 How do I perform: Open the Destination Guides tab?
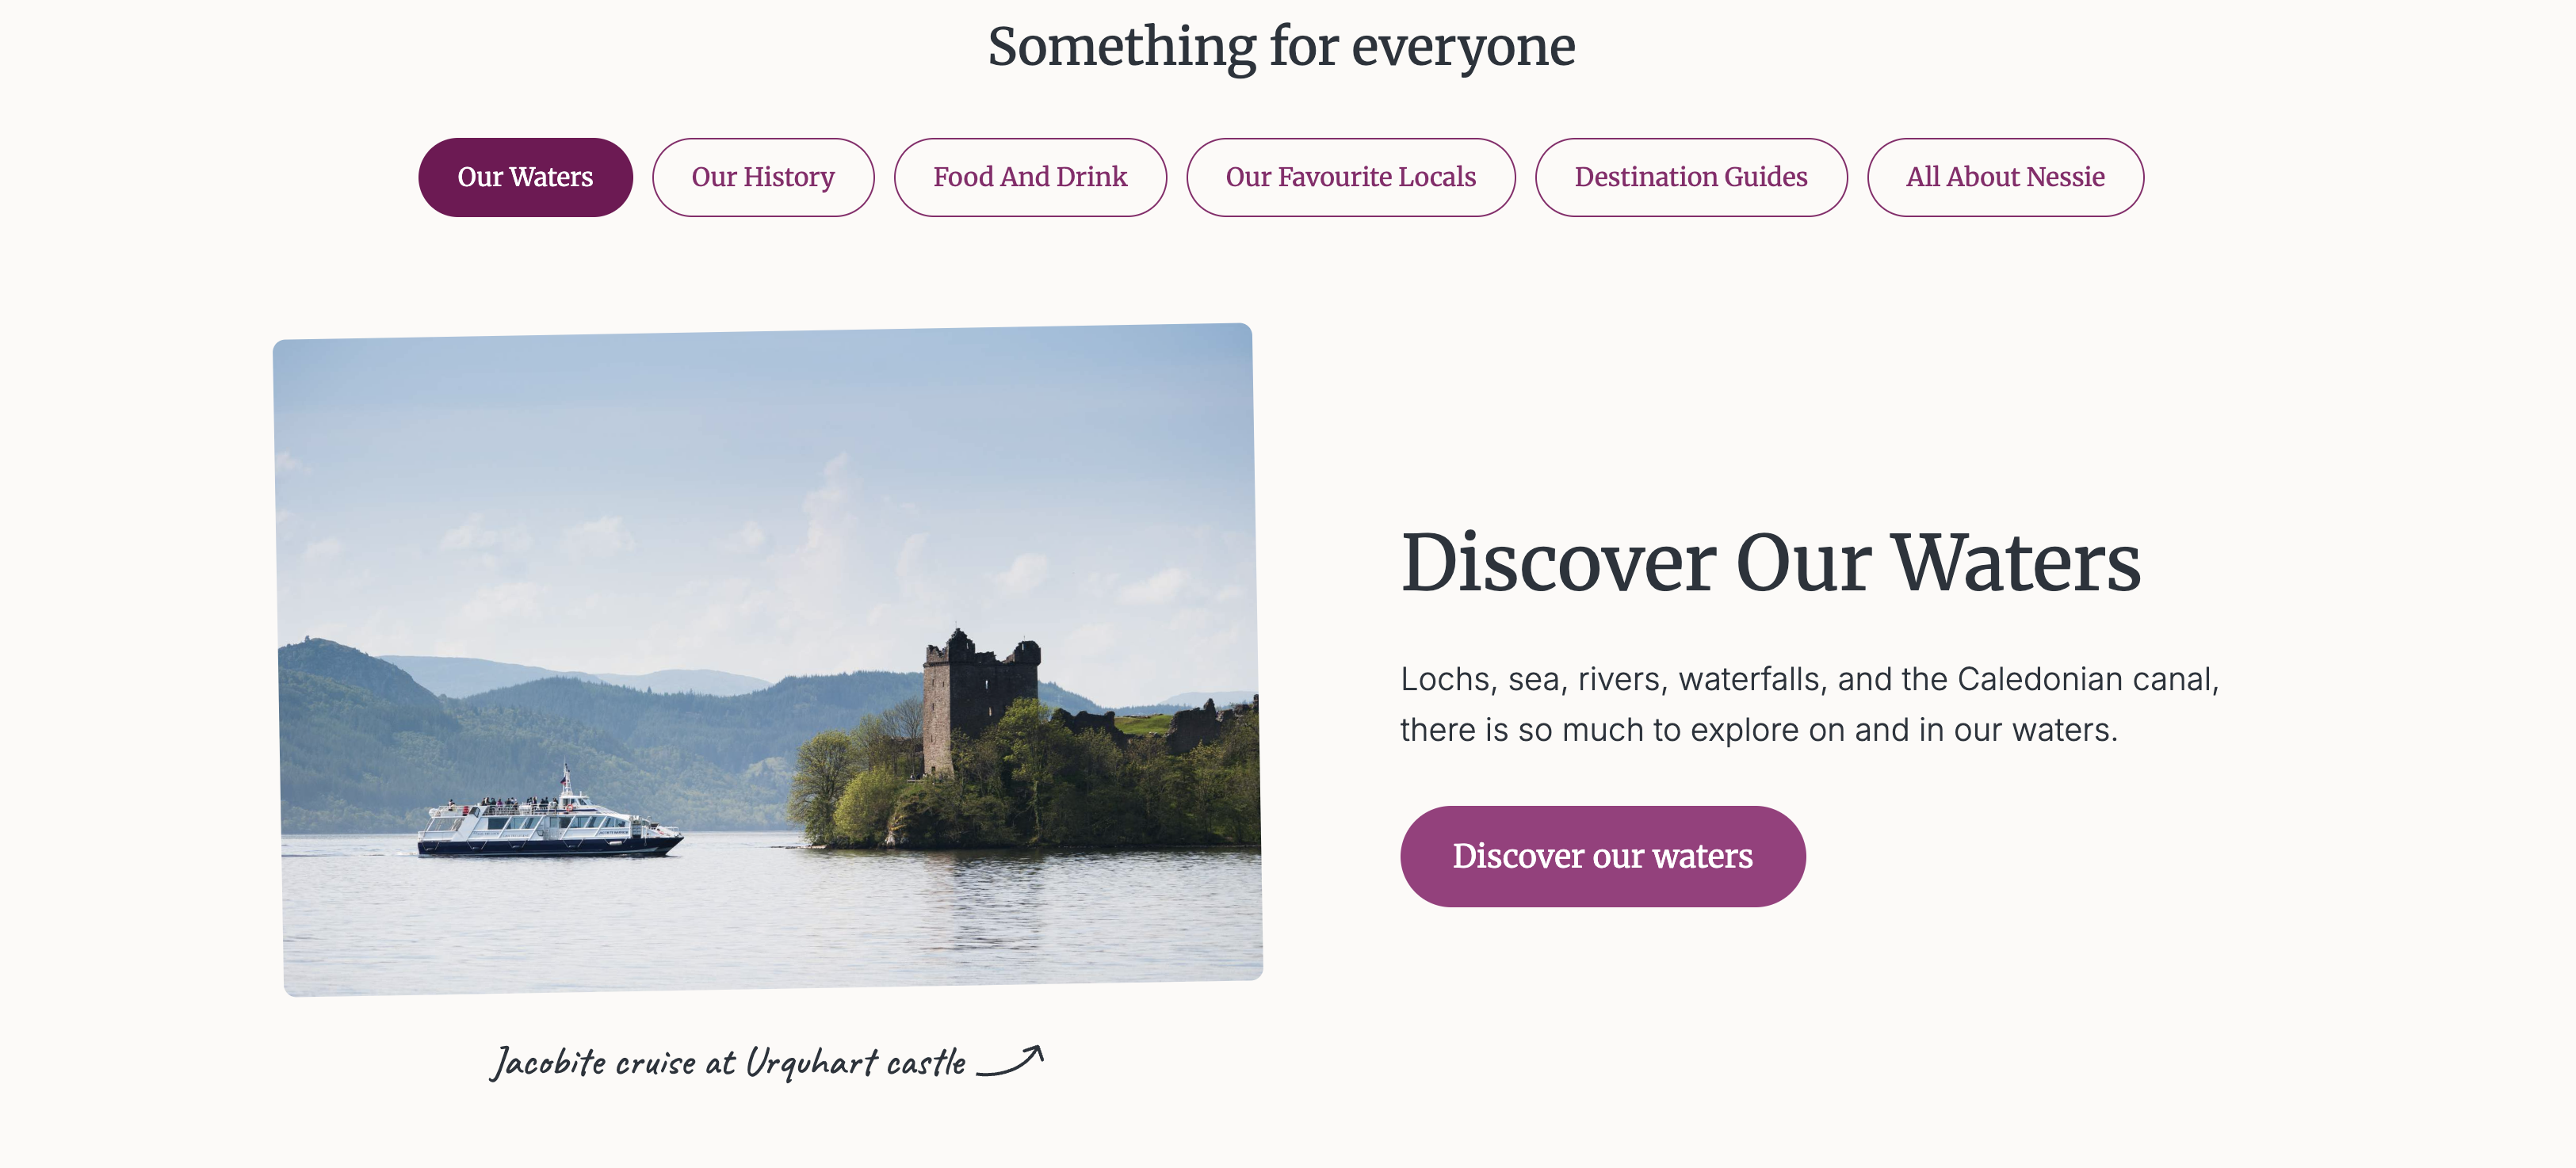click(1691, 177)
